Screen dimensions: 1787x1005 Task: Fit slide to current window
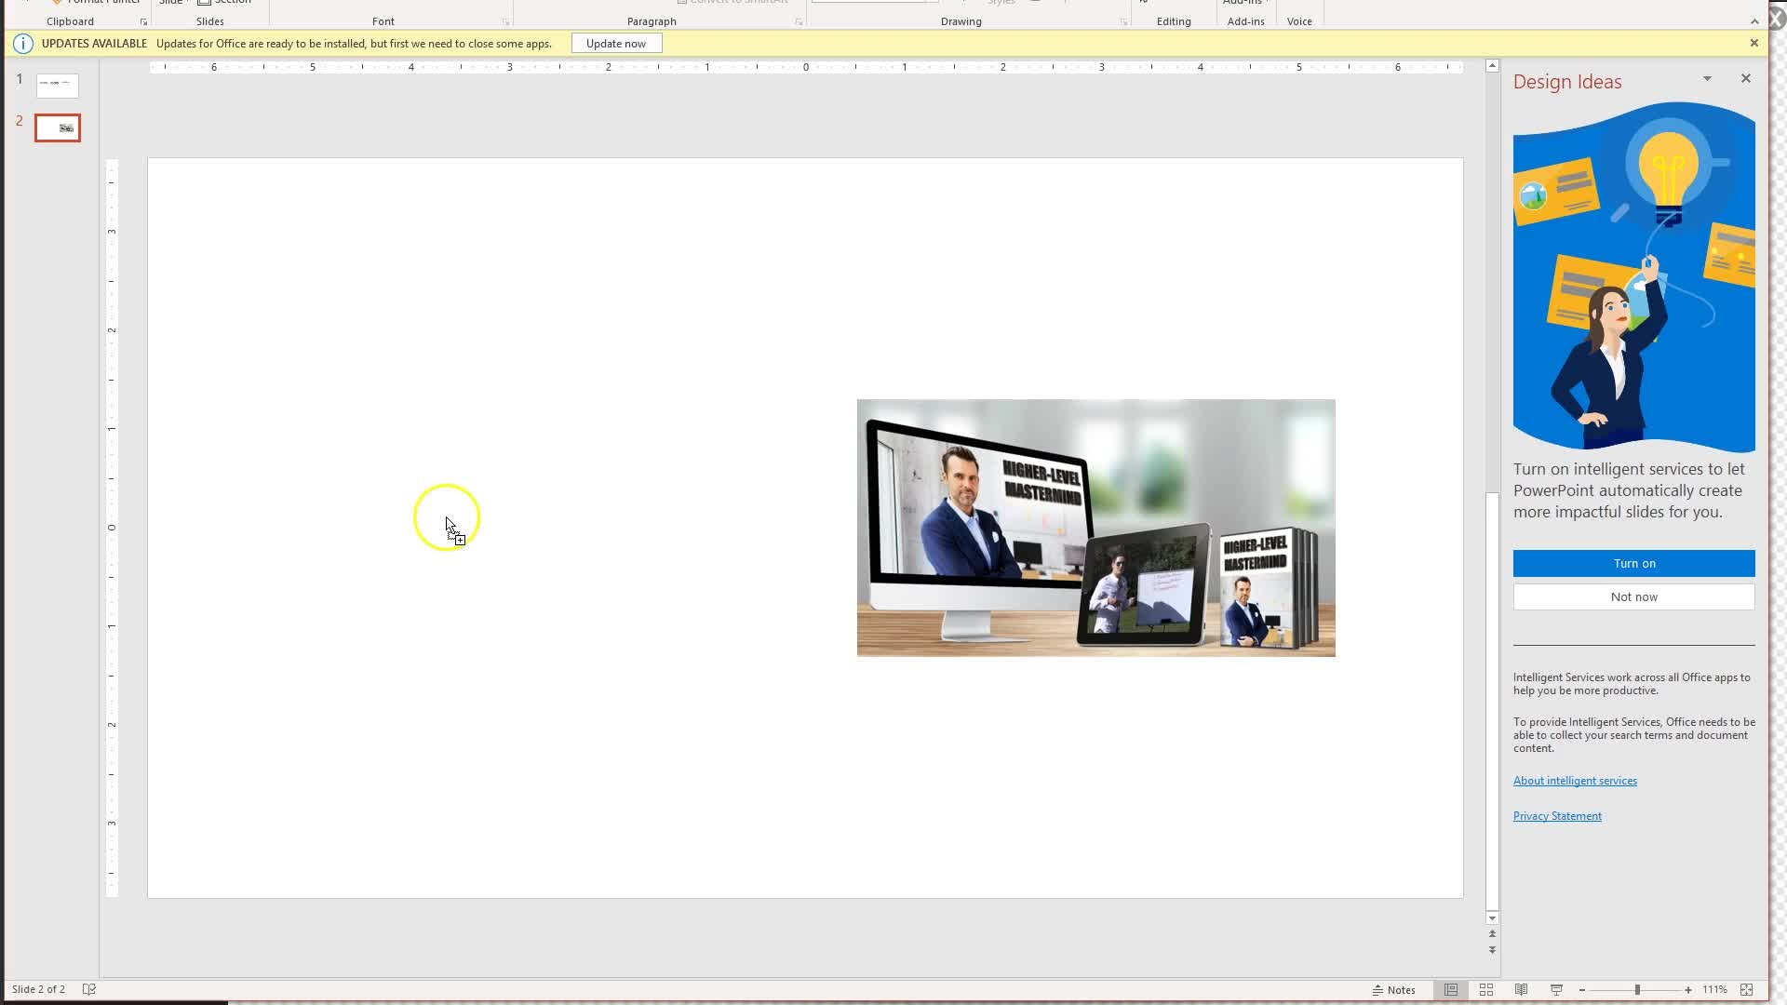(1746, 990)
